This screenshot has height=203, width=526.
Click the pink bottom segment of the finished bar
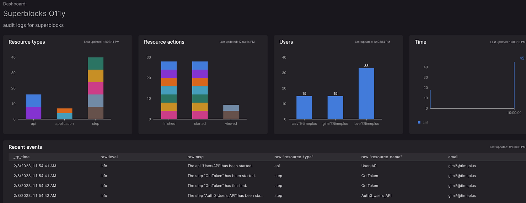169,115
